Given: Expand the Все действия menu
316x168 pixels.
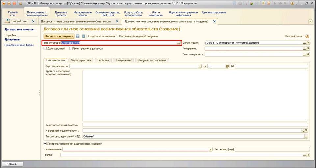Looking at the screenshot, I should [x=294, y=36].
